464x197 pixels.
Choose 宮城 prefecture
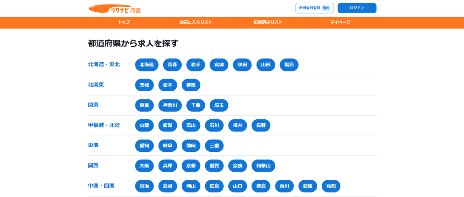pyautogui.click(x=219, y=65)
